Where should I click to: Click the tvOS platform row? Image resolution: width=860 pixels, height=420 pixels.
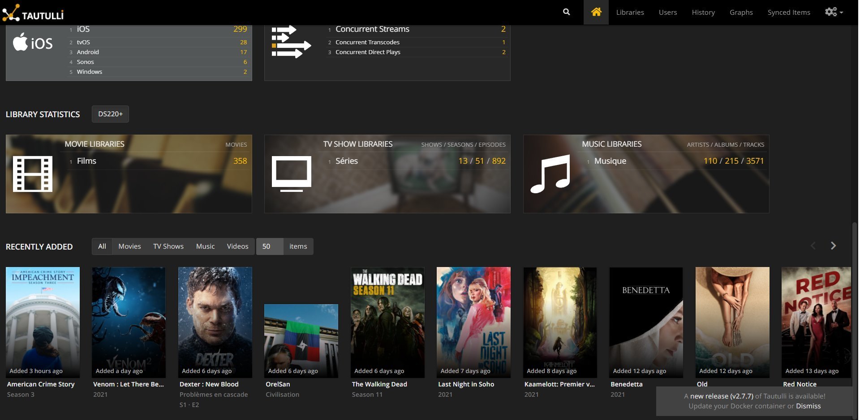click(x=158, y=42)
